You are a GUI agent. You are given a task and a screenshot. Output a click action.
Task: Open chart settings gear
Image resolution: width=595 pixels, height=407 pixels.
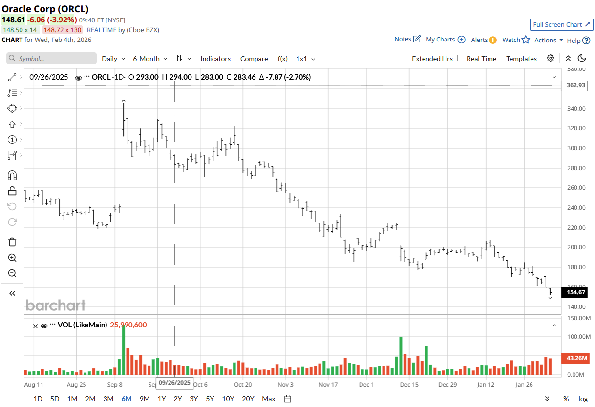point(551,58)
